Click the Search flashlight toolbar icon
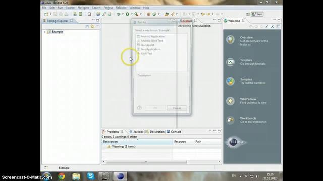323x181 pixels. tap(173, 14)
